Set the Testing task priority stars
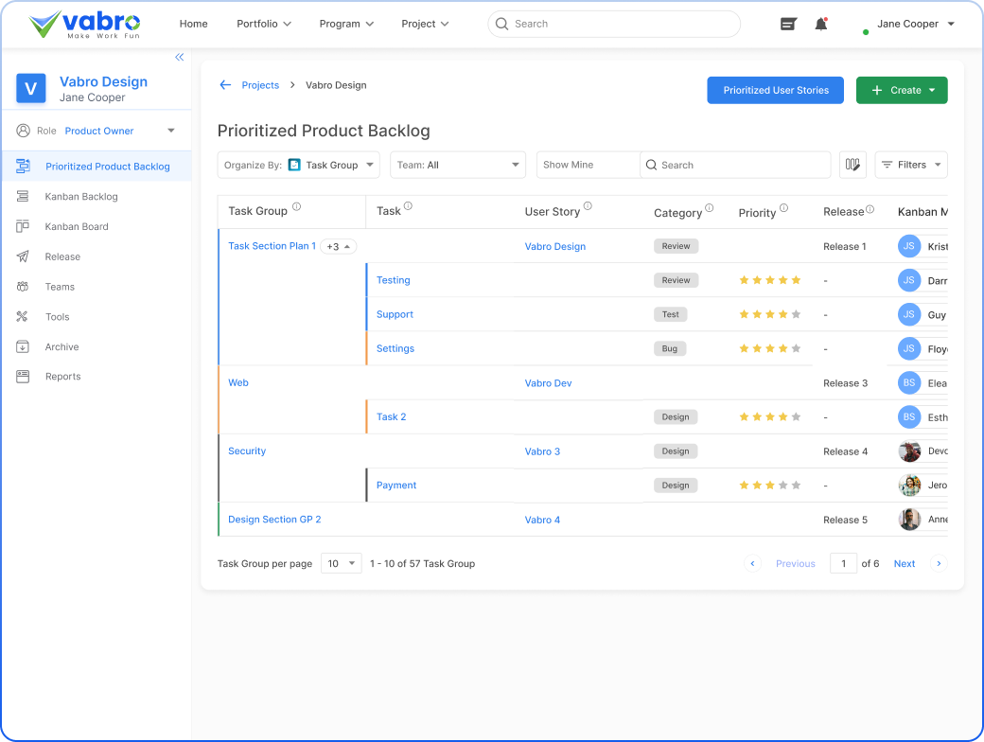Screen dimensions: 984x742 click(x=769, y=280)
